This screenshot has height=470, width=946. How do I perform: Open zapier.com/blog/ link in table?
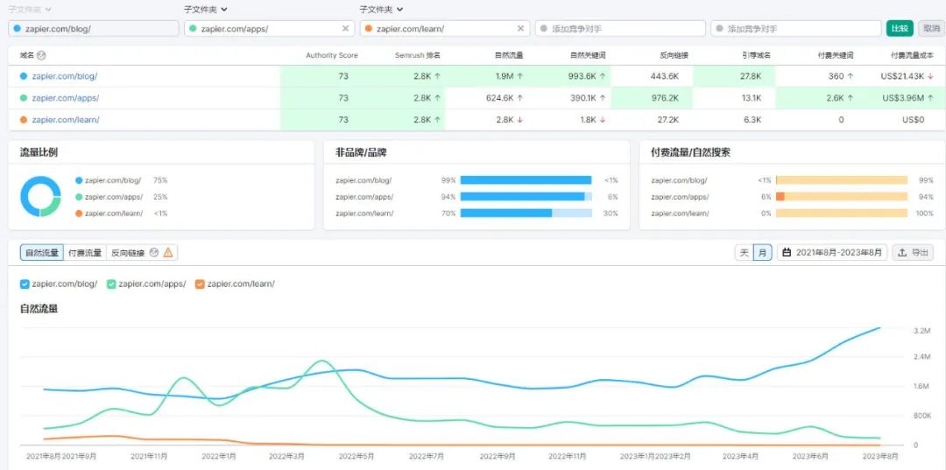click(65, 76)
